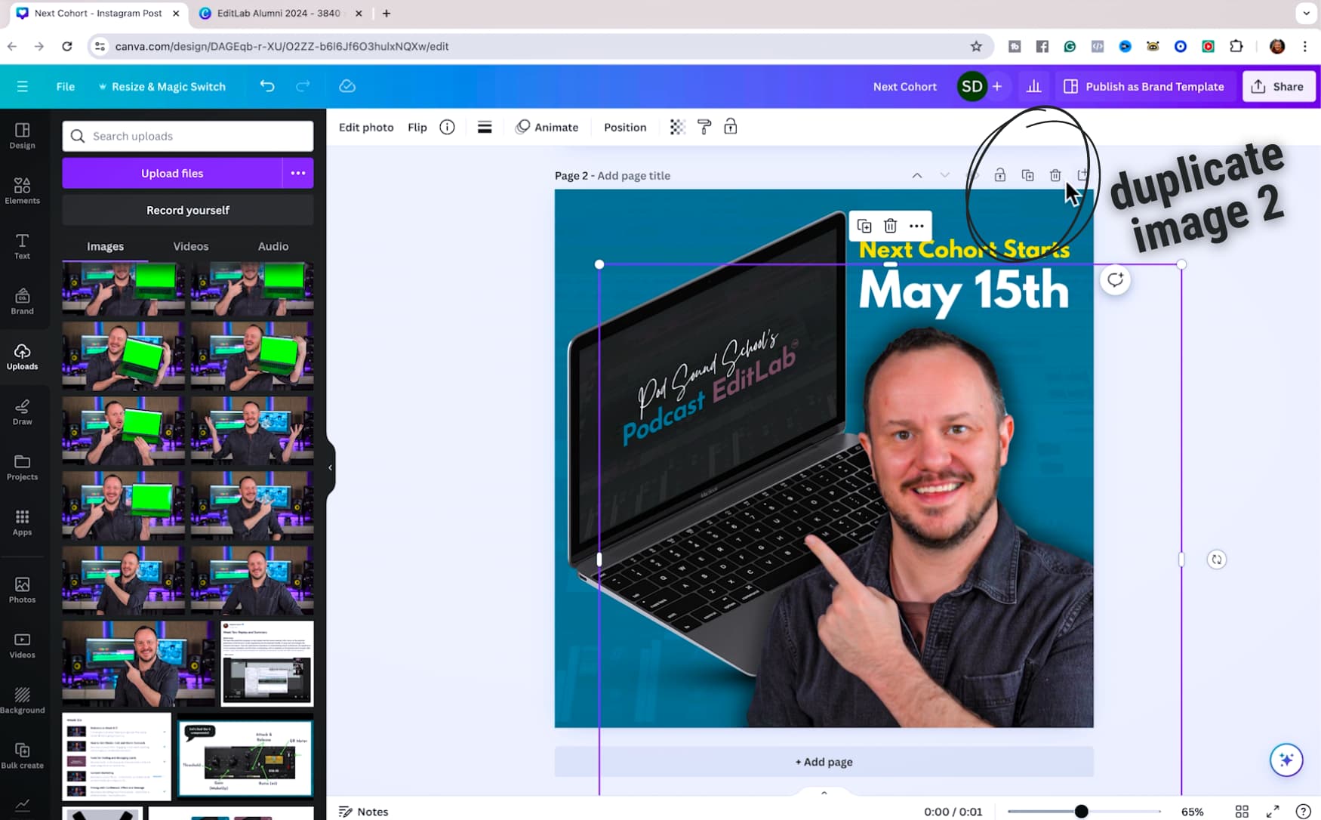1321x820 pixels.
Task: Click Upload files button
Action: [172, 173]
